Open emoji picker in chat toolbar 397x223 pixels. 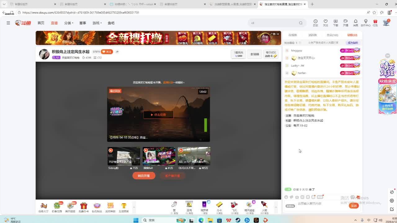[x=286, y=197]
